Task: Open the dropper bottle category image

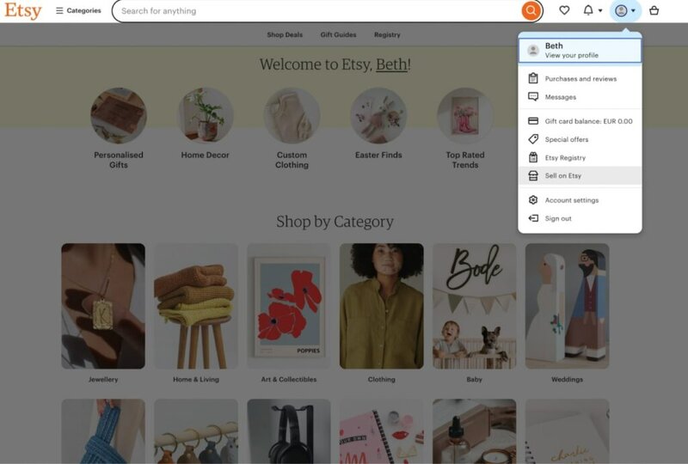Action: point(475,431)
